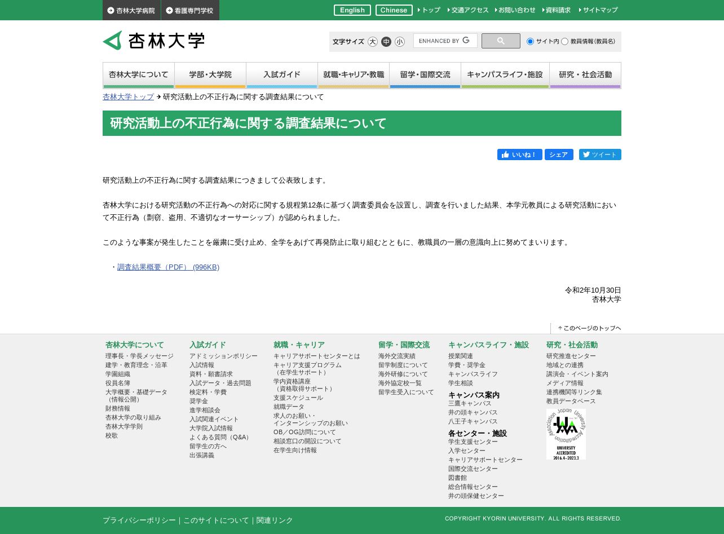
Task: Click このページのトップへ link
Action: coord(590,328)
